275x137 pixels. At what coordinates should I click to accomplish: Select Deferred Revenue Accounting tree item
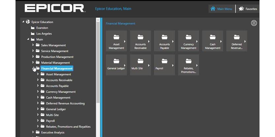65,103
